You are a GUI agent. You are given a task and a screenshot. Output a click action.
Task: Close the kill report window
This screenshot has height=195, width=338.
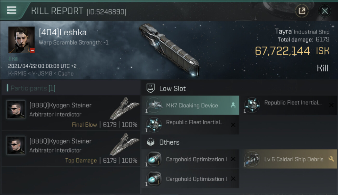325,11
